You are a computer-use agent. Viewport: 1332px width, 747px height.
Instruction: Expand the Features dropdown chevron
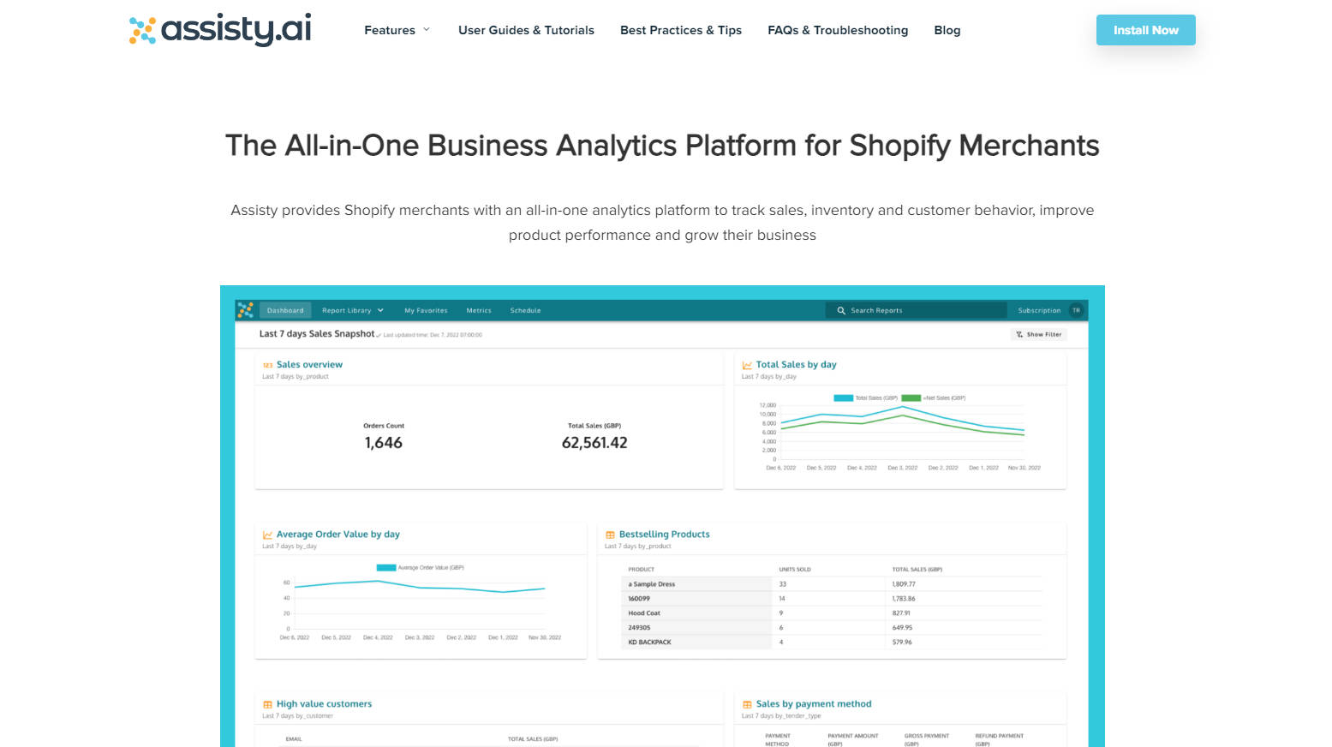pyautogui.click(x=427, y=30)
